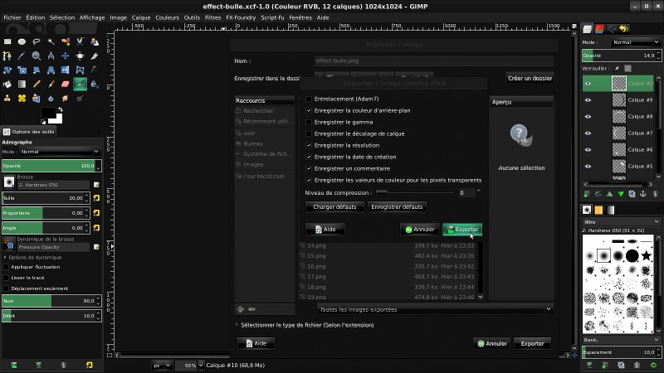
Task: Open the Calque menu
Action: click(x=141, y=17)
